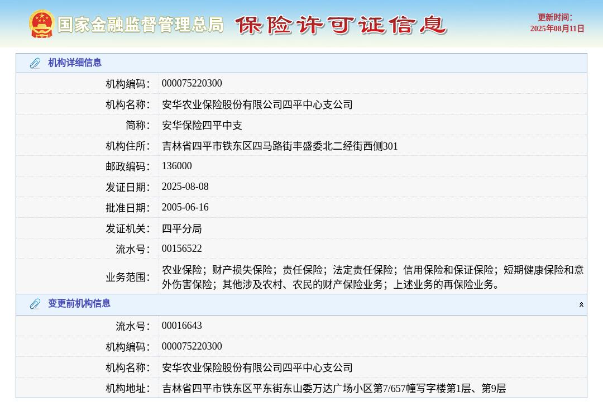
Task: Click the national emblem logo in header
Action: [41, 24]
